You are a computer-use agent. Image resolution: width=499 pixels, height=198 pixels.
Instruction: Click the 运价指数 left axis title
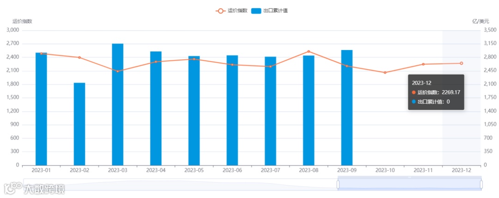[x=22, y=21]
